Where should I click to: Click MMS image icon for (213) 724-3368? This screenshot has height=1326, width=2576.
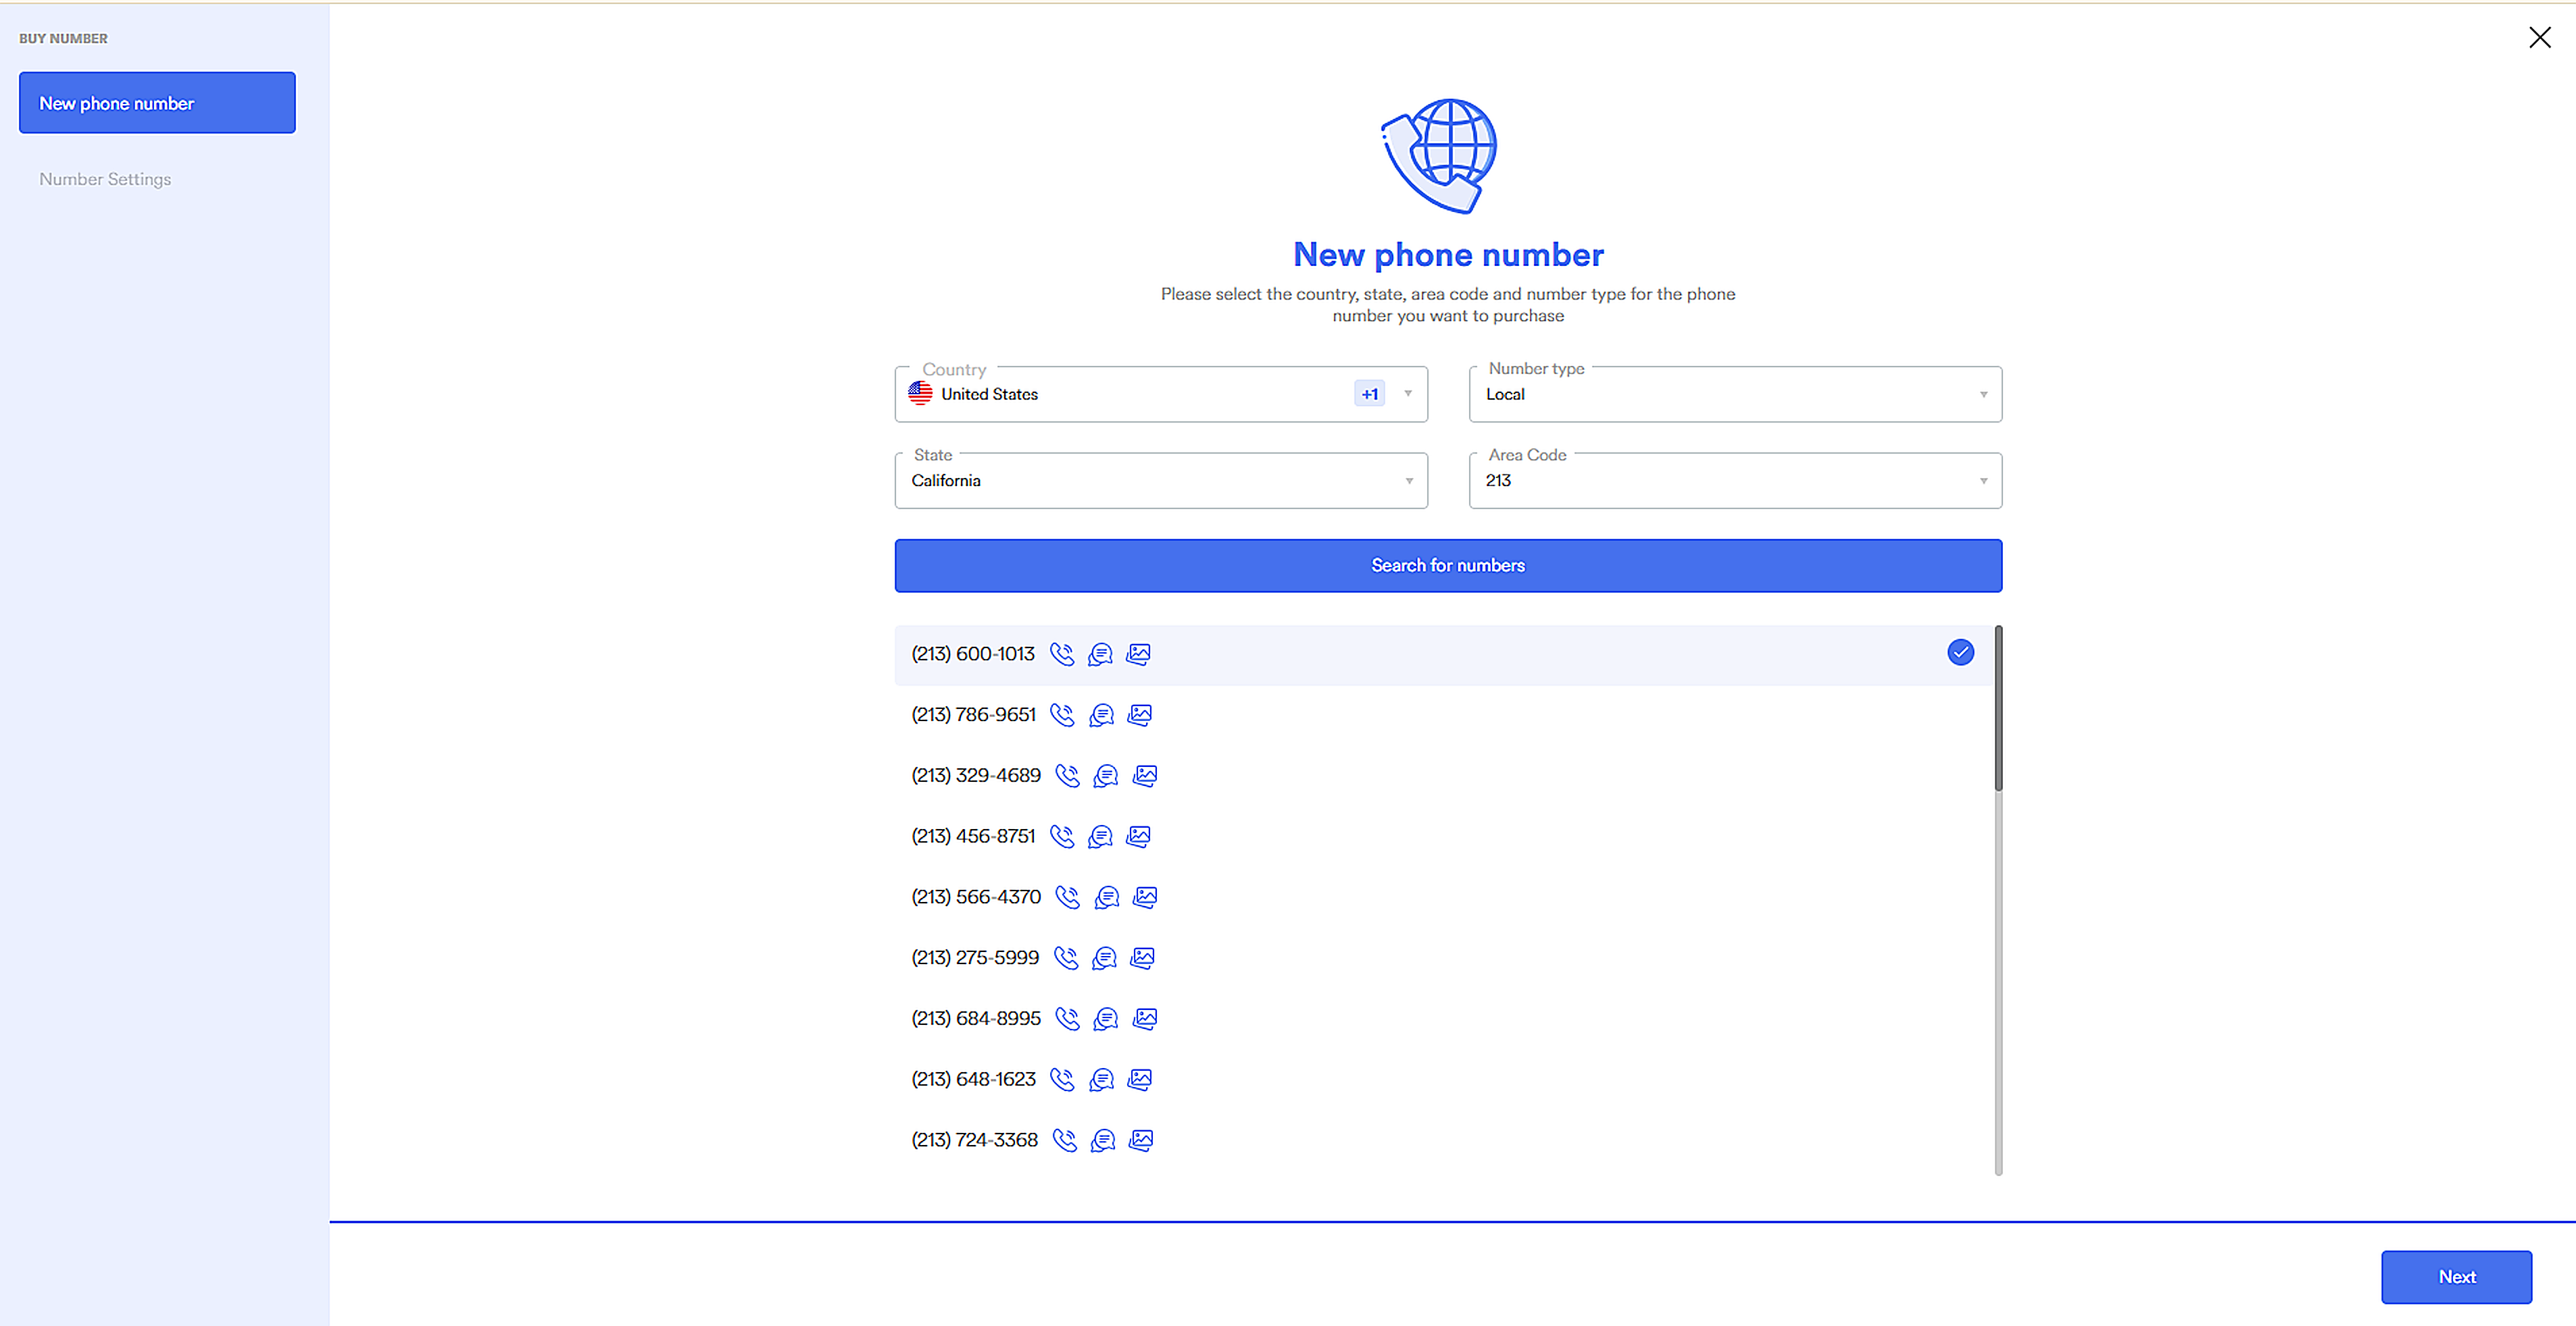point(1141,1140)
